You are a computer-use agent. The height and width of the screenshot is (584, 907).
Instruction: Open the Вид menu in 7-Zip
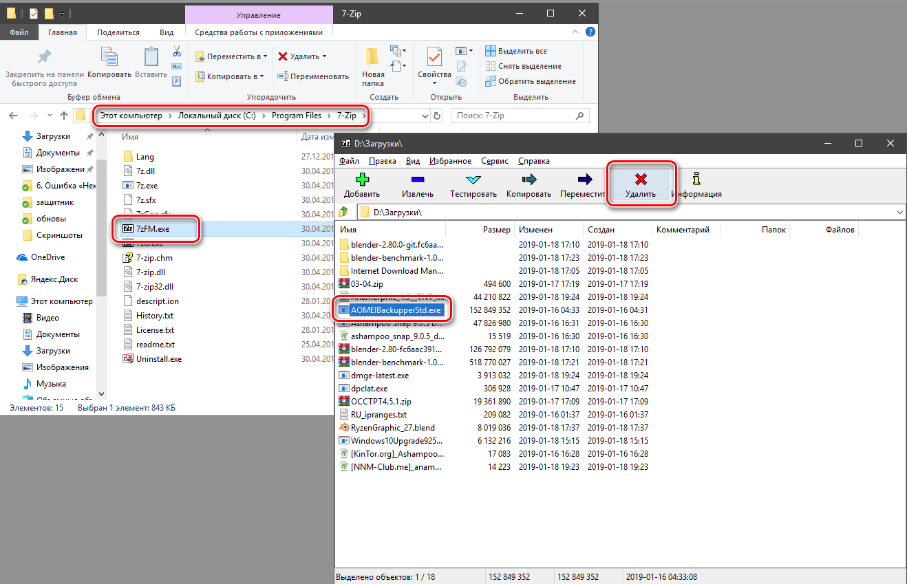tap(413, 161)
